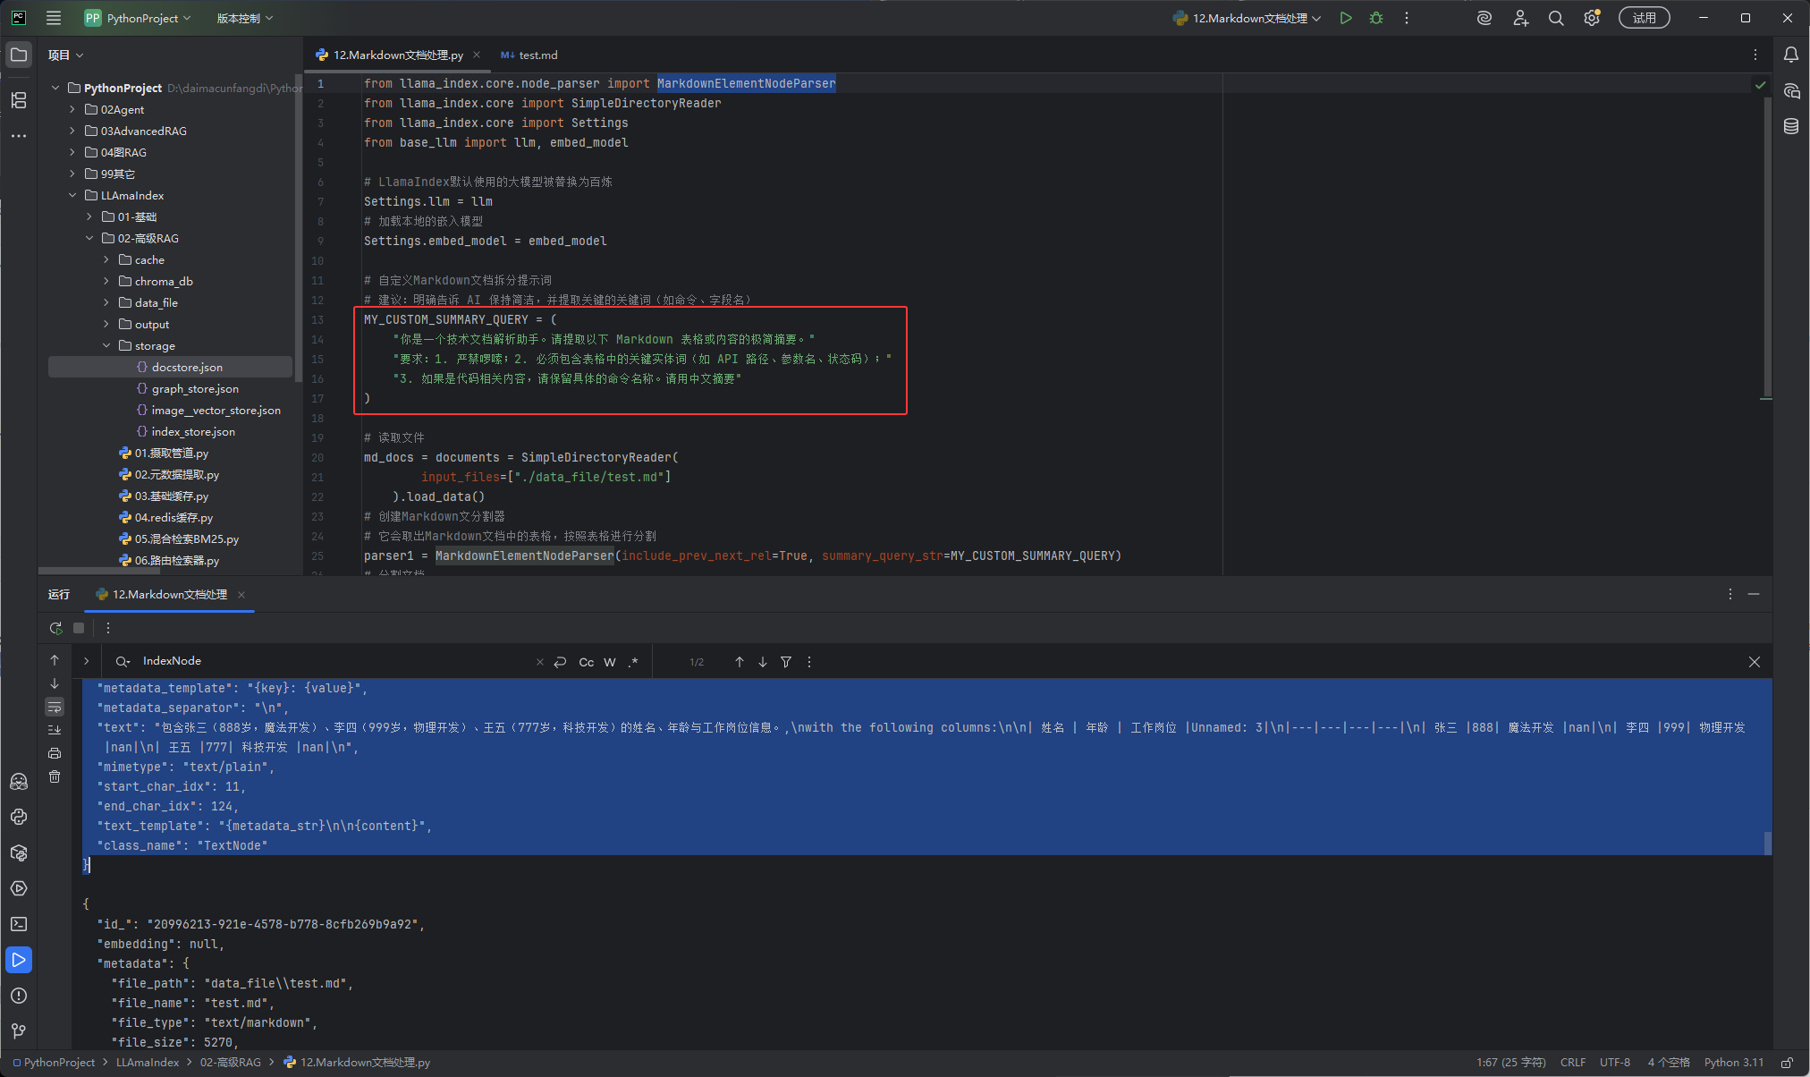Hide the Run tool window
Screen dimensions: 1810x1077
coord(1754,594)
